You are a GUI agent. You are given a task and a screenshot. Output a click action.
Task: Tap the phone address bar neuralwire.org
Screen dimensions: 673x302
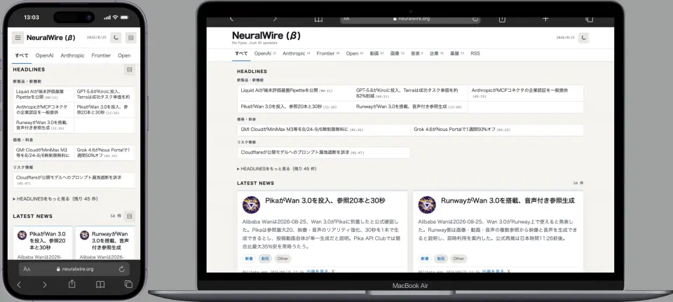point(75,269)
